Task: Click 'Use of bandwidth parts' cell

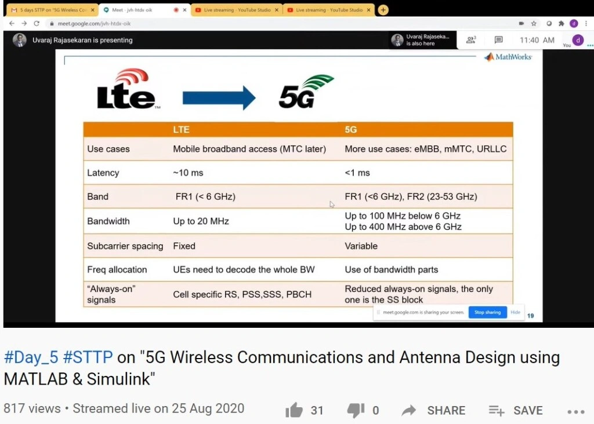Action: click(x=392, y=270)
